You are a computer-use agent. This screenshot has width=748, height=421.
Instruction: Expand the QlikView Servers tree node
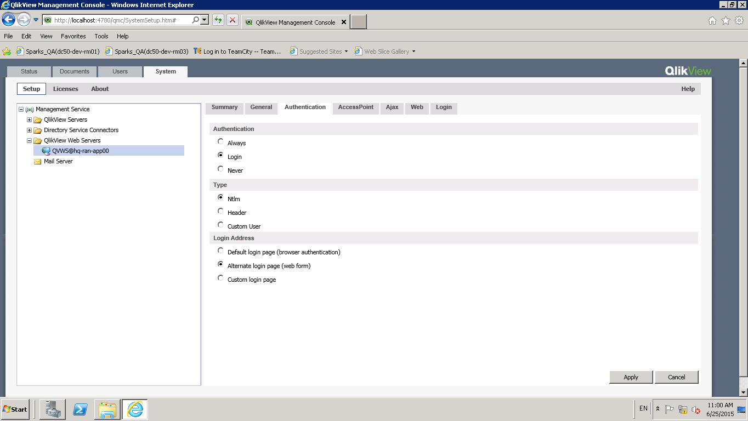click(x=30, y=120)
